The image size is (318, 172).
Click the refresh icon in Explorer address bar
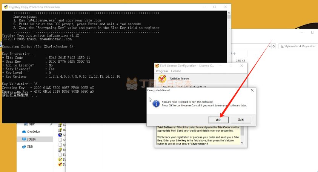(274, 46)
